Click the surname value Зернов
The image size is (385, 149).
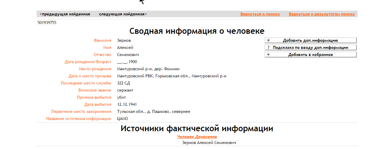coord(124,41)
